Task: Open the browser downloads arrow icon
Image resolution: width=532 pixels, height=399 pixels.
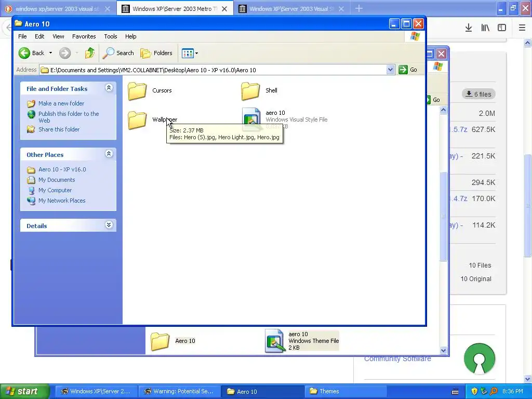Action: 469,28
